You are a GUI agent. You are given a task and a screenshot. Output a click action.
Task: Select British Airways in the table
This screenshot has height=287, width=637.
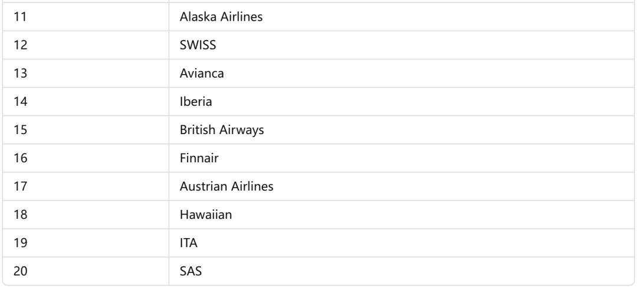tap(401, 130)
